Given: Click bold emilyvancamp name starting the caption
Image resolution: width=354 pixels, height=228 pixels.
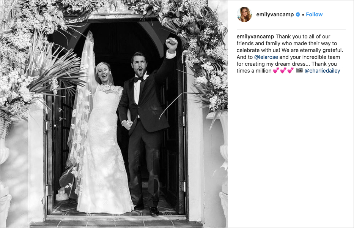Looking at the screenshot, I should coord(255,36).
